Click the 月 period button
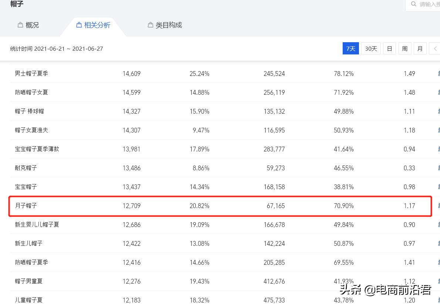The height and width of the screenshot is (304, 440). [420, 48]
